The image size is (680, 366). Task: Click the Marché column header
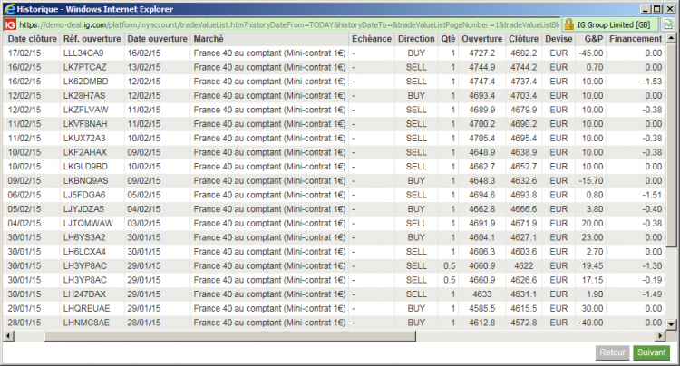(209, 39)
